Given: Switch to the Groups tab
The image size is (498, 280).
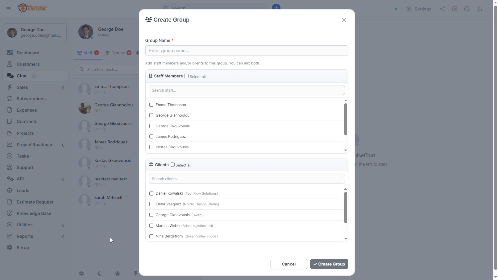Looking at the screenshot, I should click(x=118, y=53).
